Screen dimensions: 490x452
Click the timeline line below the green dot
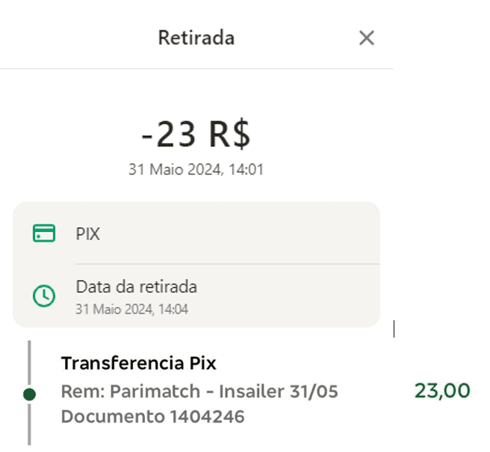click(x=29, y=424)
